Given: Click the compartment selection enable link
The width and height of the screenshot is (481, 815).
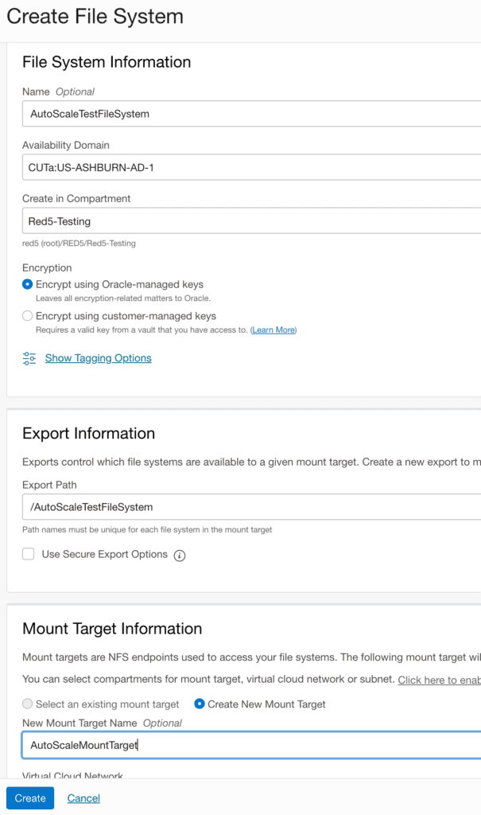Looking at the screenshot, I should pos(439,679).
